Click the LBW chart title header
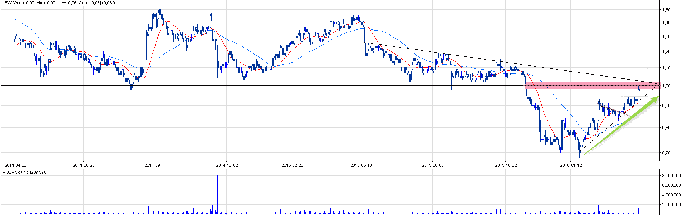 click(58, 3)
